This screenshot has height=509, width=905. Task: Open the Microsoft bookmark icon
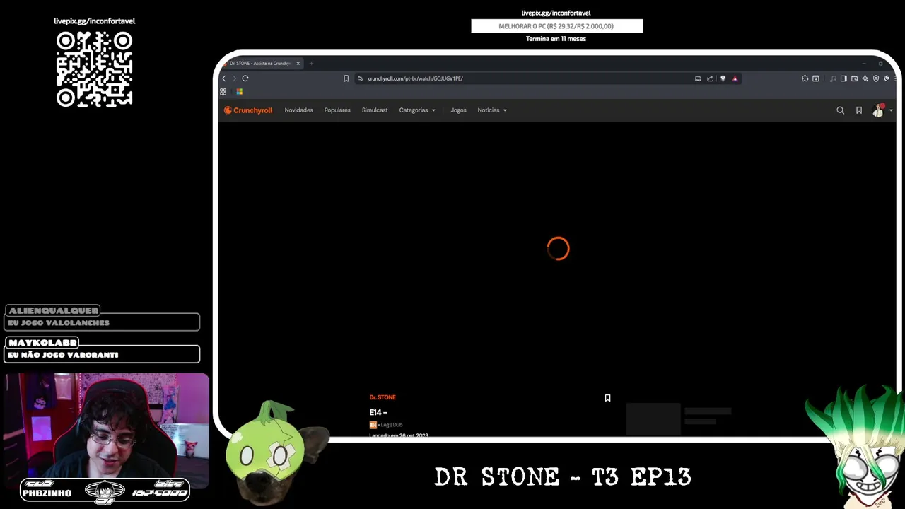(240, 92)
